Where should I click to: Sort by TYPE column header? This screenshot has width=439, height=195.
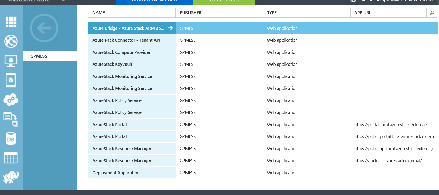click(272, 13)
